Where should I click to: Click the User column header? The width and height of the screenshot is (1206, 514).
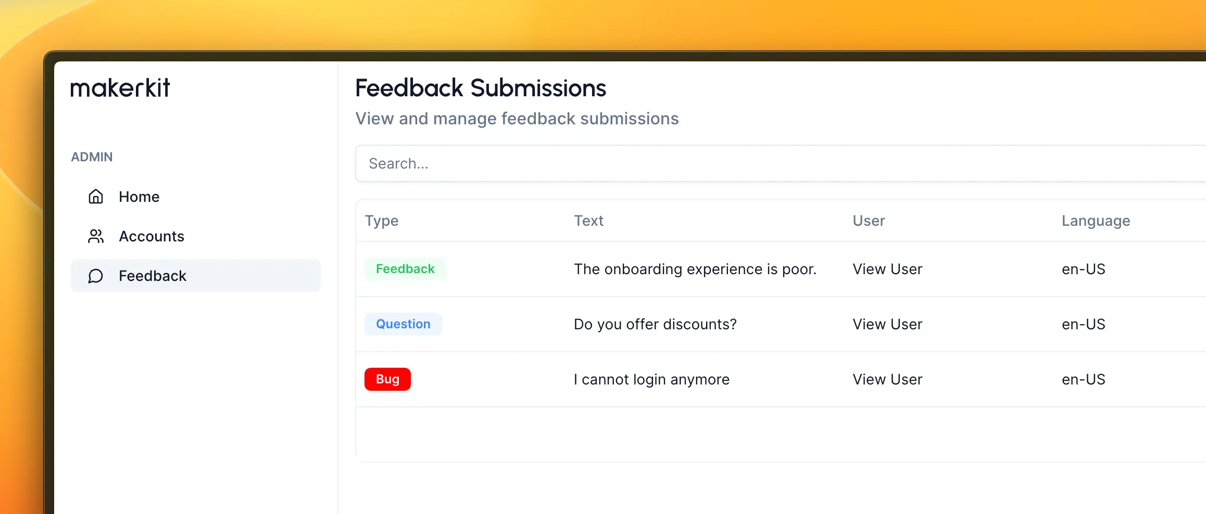pyautogui.click(x=869, y=221)
